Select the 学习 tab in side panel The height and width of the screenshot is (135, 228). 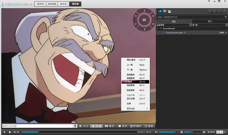210,22
